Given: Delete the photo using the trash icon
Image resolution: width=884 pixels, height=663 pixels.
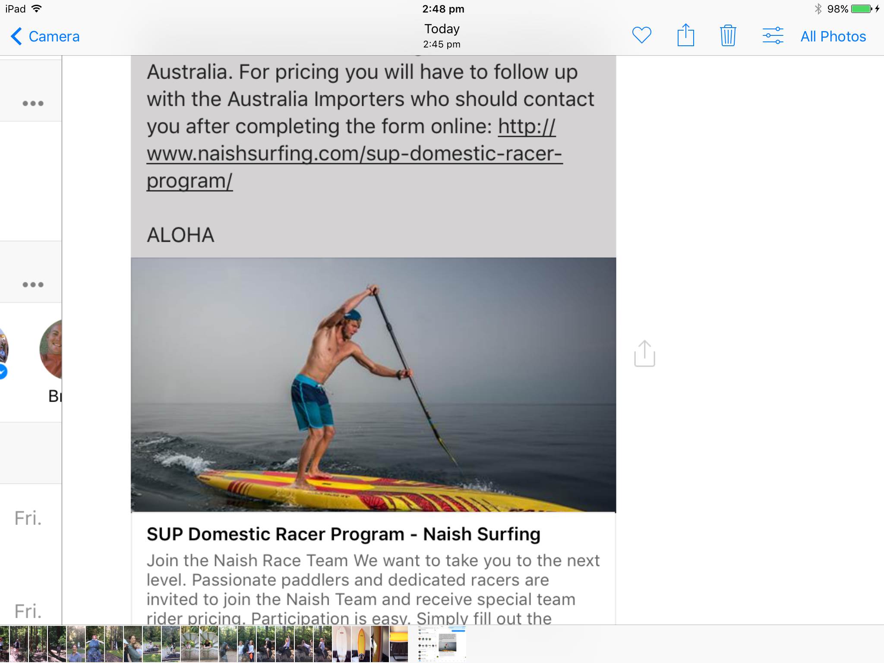Looking at the screenshot, I should (x=728, y=35).
